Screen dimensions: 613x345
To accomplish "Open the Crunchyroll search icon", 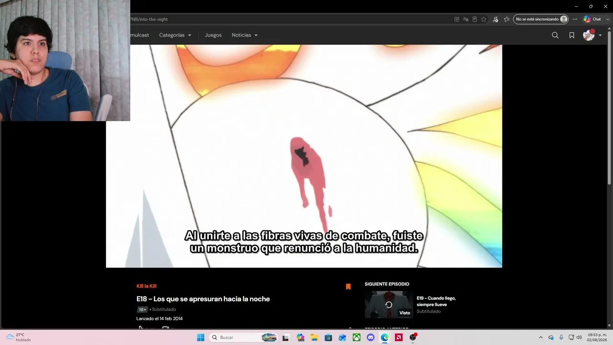I will click(x=555, y=35).
